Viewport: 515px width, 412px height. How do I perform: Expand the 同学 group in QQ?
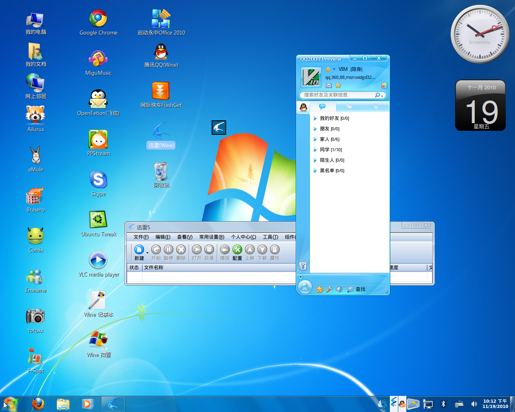[315, 150]
